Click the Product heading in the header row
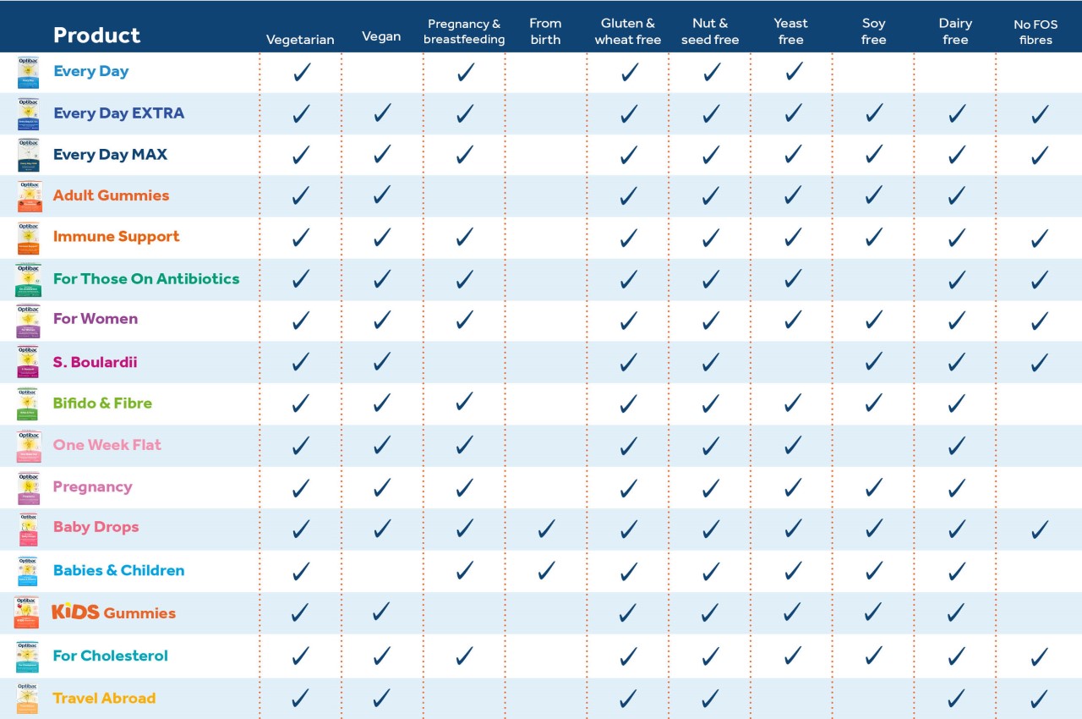 pos(96,36)
